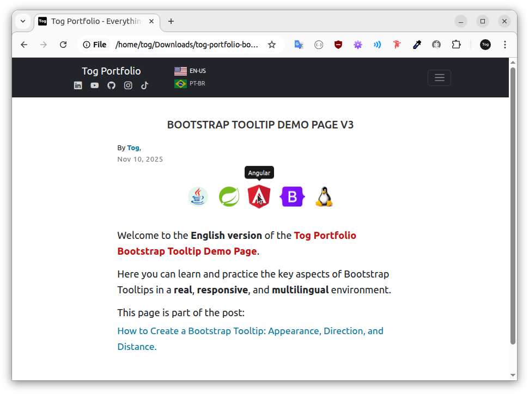Open the circular braces extension icon
The height and width of the screenshot is (394, 529).
[x=319, y=45]
